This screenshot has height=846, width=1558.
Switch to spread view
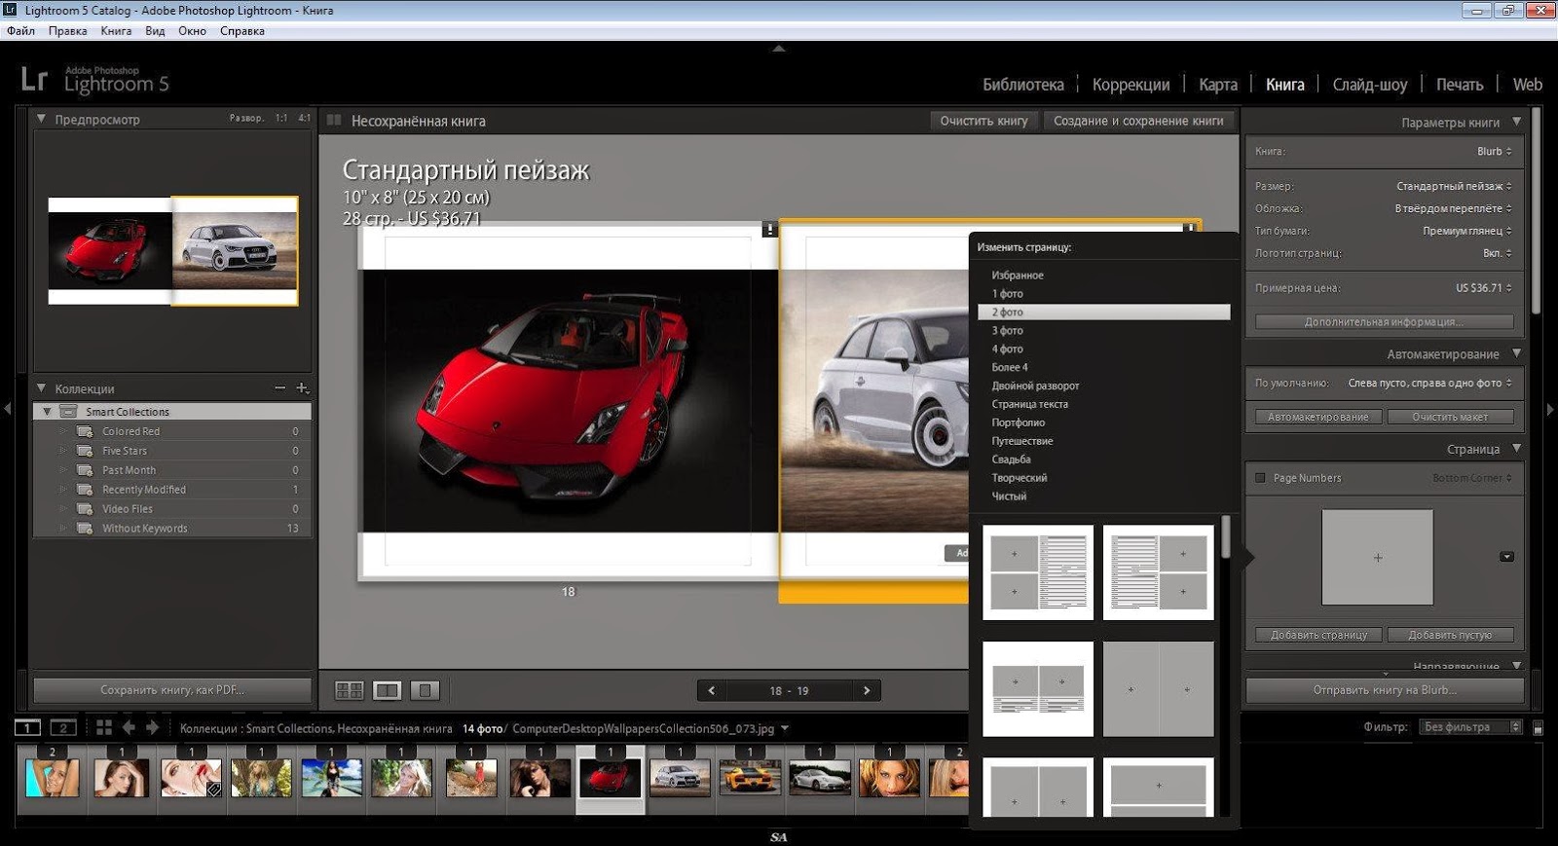[x=388, y=690]
